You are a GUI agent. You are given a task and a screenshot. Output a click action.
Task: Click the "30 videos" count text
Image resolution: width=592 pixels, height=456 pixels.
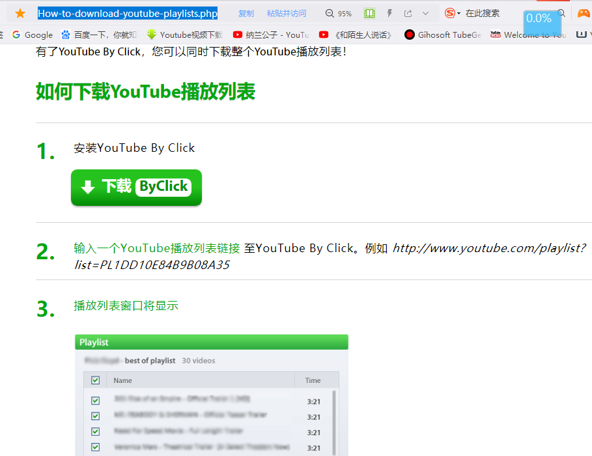pos(199,361)
